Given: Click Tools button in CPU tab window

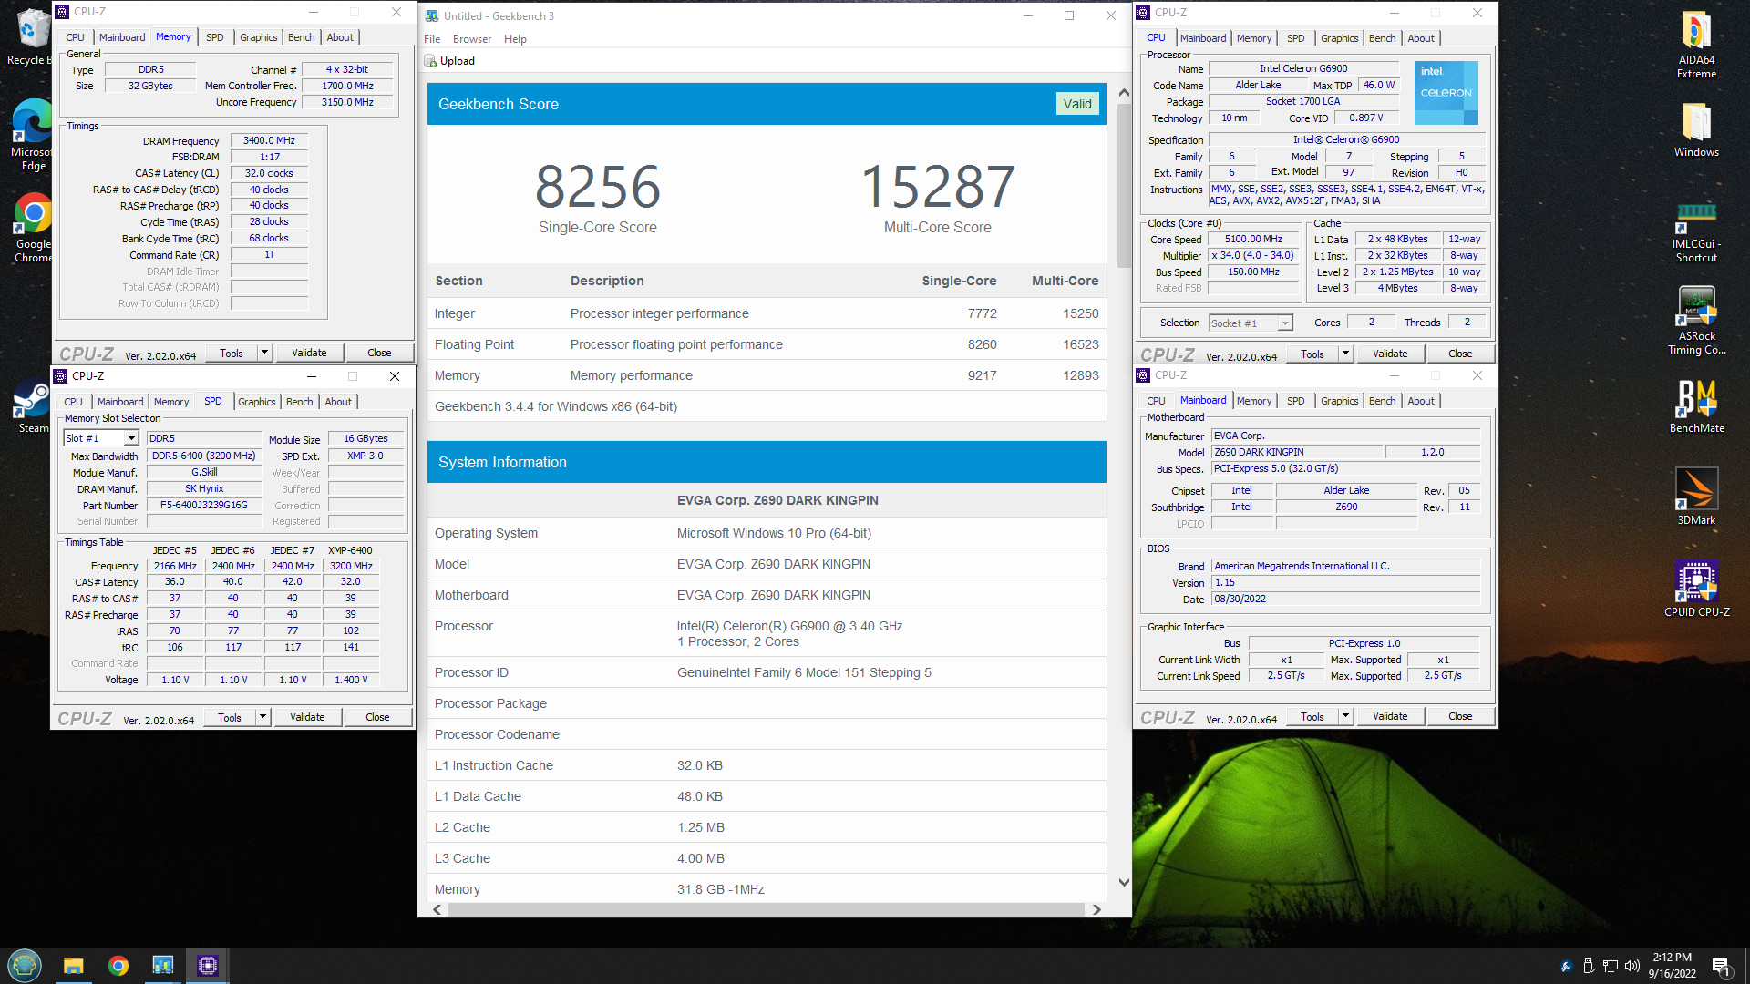Looking at the screenshot, I should pos(1312,354).
